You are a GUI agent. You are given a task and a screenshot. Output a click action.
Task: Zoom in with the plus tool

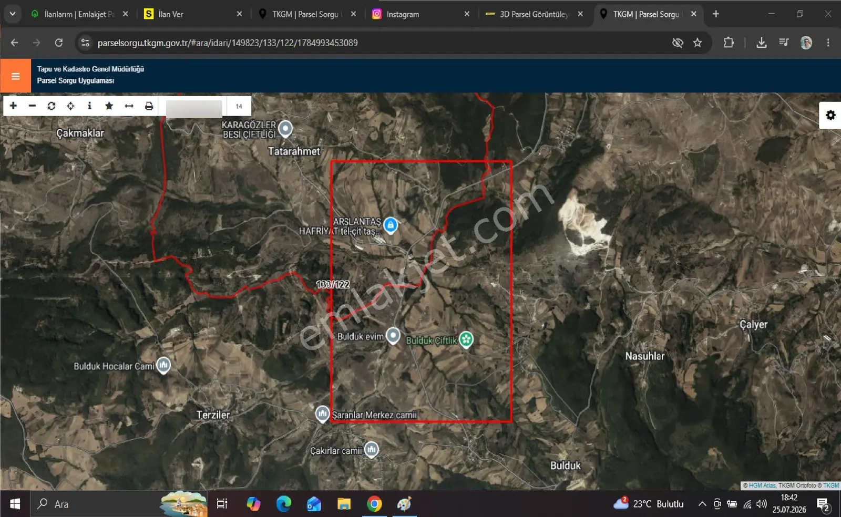click(13, 106)
